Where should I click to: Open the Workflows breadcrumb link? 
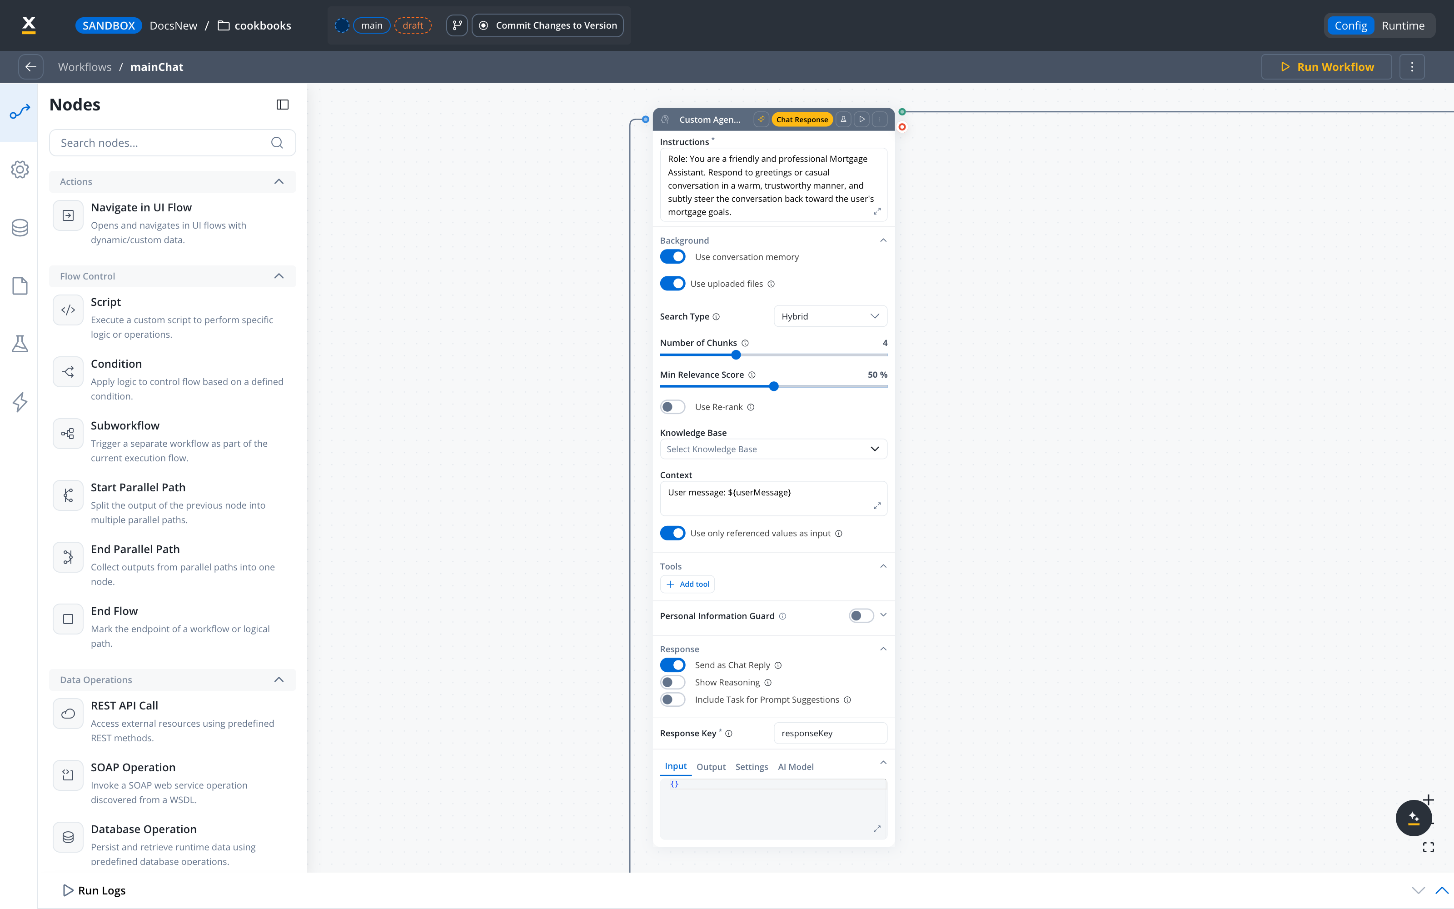85,67
